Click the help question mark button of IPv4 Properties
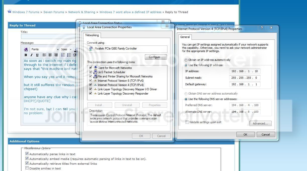 (262, 28)
